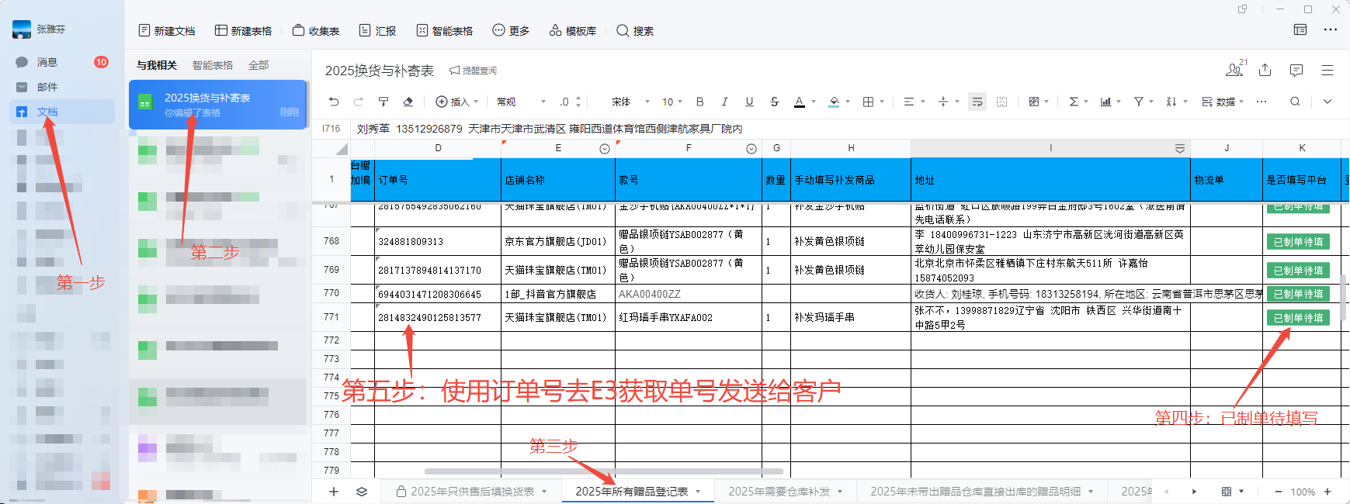
Task: Open the sum formula icon
Action: pyautogui.click(x=1074, y=102)
